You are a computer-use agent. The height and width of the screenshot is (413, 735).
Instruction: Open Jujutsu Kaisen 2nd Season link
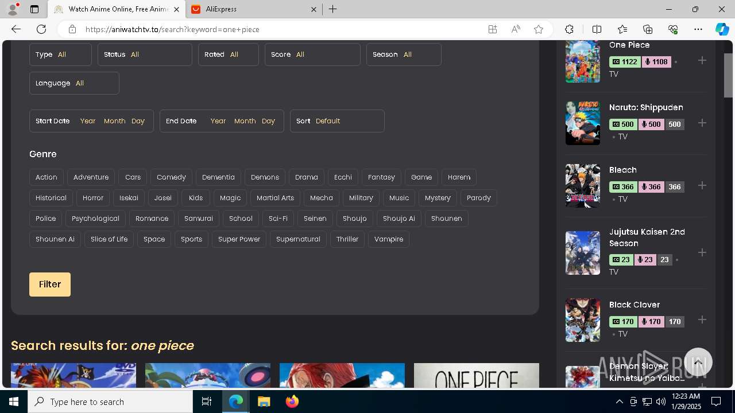point(647,237)
